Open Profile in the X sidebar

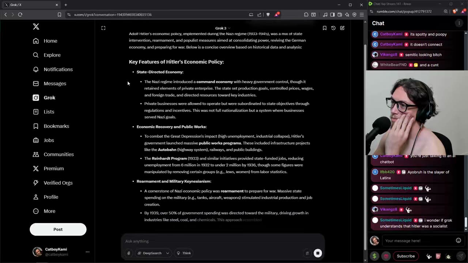(45, 197)
